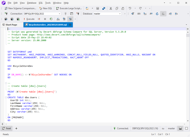The image size is (190, 137).
Task: Open the View menu
Action: coord(22,3)
